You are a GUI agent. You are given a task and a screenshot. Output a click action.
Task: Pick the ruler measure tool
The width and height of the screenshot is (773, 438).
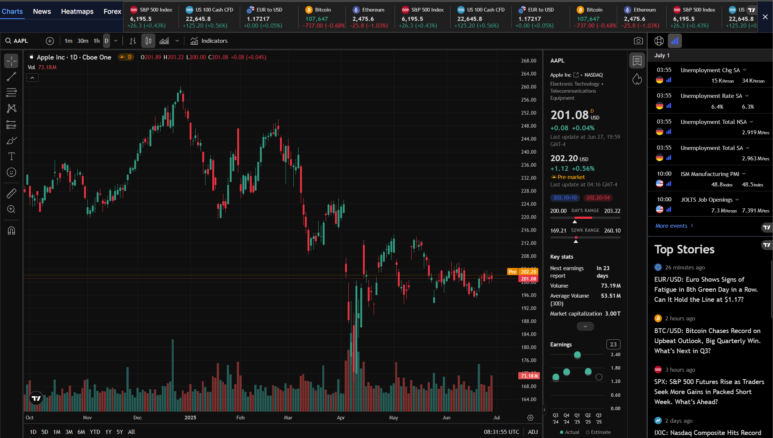tap(11, 193)
